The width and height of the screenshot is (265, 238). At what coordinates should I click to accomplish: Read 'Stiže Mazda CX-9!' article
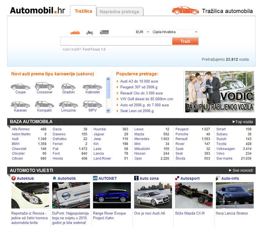click(x=190, y=213)
